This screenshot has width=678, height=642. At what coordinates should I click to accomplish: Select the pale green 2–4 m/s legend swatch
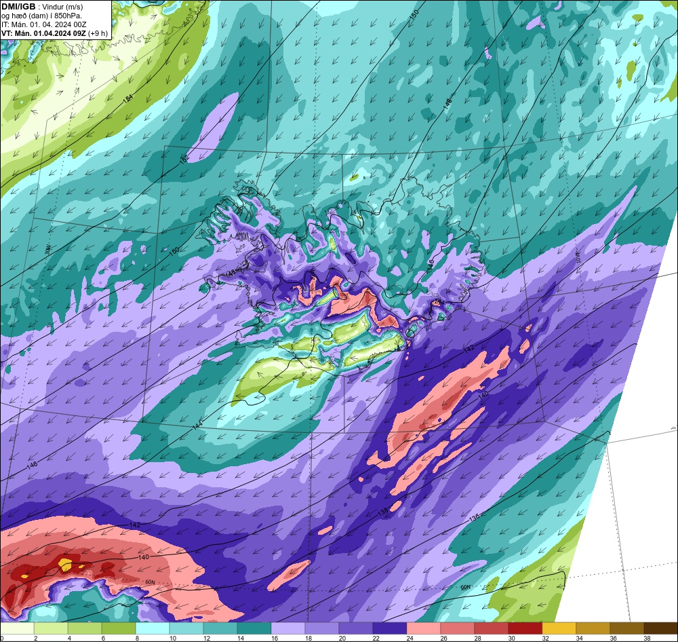click(x=51, y=628)
